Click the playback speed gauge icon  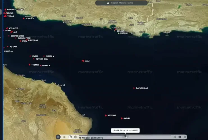[70, 137]
